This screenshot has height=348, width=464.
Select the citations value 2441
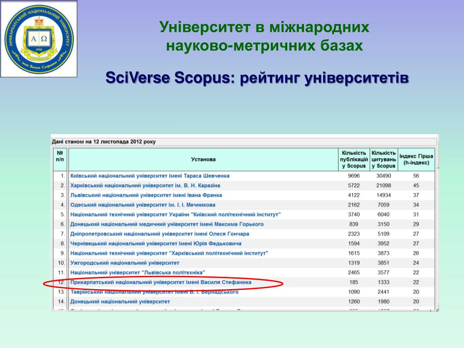tap(383, 292)
